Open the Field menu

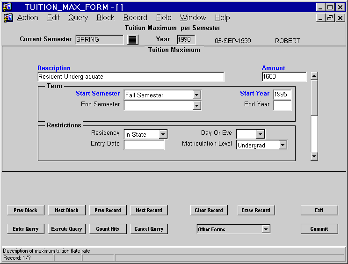pyautogui.click(x=164, y=17)
